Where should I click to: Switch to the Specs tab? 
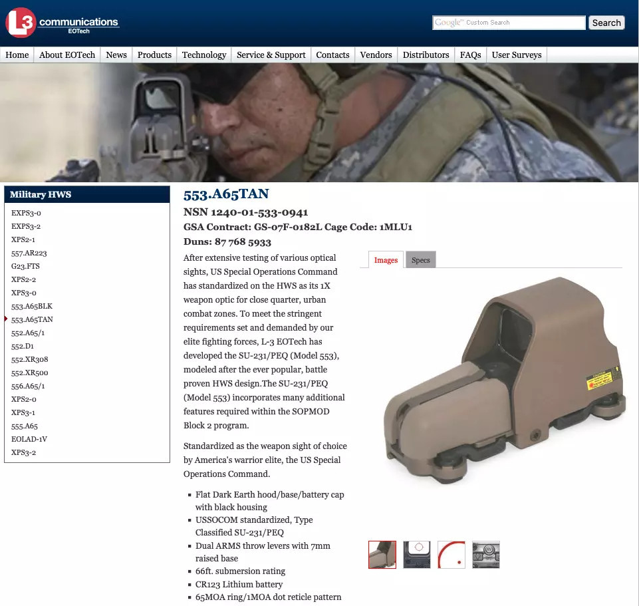coord(420,260)
